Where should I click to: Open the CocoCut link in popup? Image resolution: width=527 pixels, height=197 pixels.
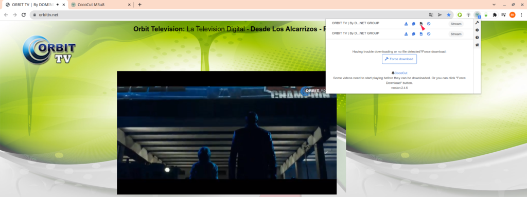[x=400, y=73]
